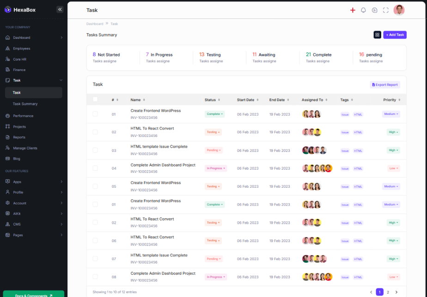This screenshot has height=297, width=427.
Task: Open user profile avatar in header
Action: click(399, 10)
